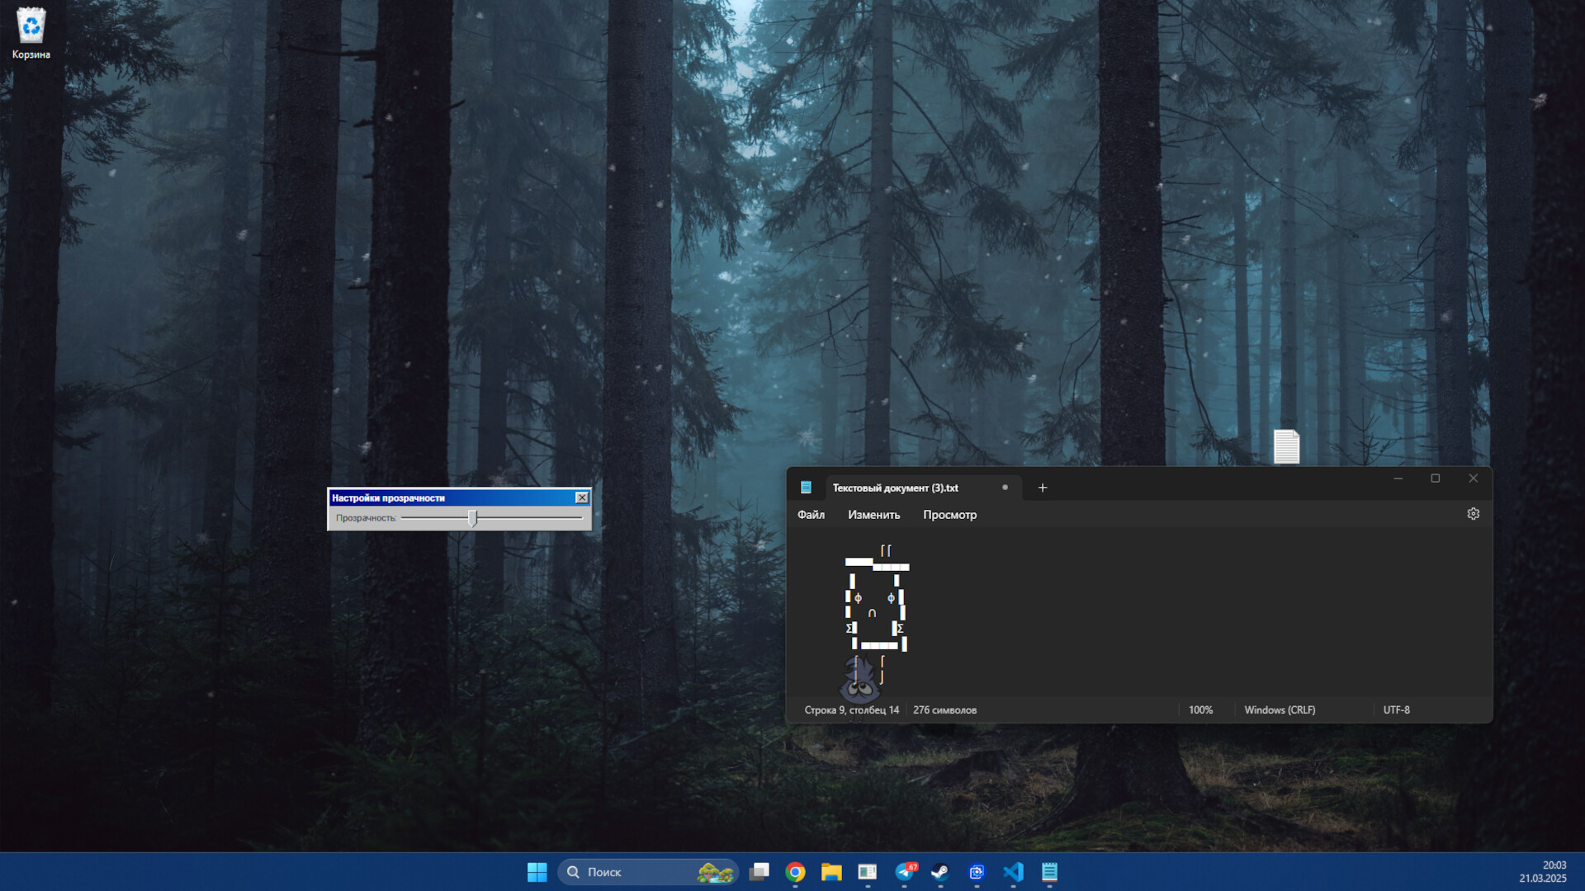Open Notepad settings via the gear icon

point(1474,513)
